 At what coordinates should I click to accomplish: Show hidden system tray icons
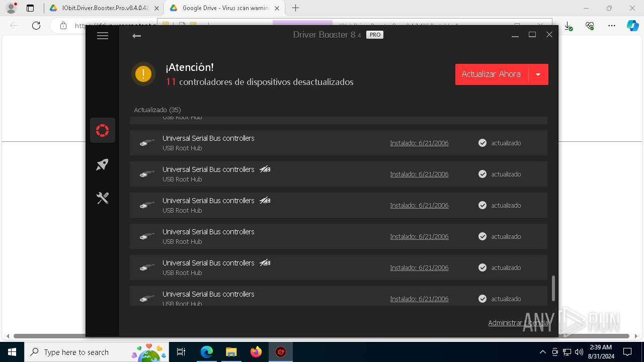pos(542,352)
